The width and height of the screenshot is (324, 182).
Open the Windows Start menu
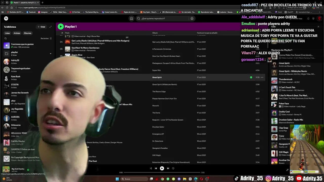[x=117, y=179]
